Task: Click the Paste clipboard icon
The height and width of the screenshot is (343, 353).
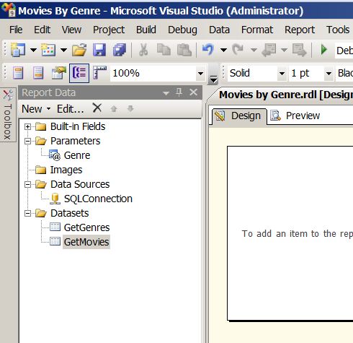Action: [184, 50]
